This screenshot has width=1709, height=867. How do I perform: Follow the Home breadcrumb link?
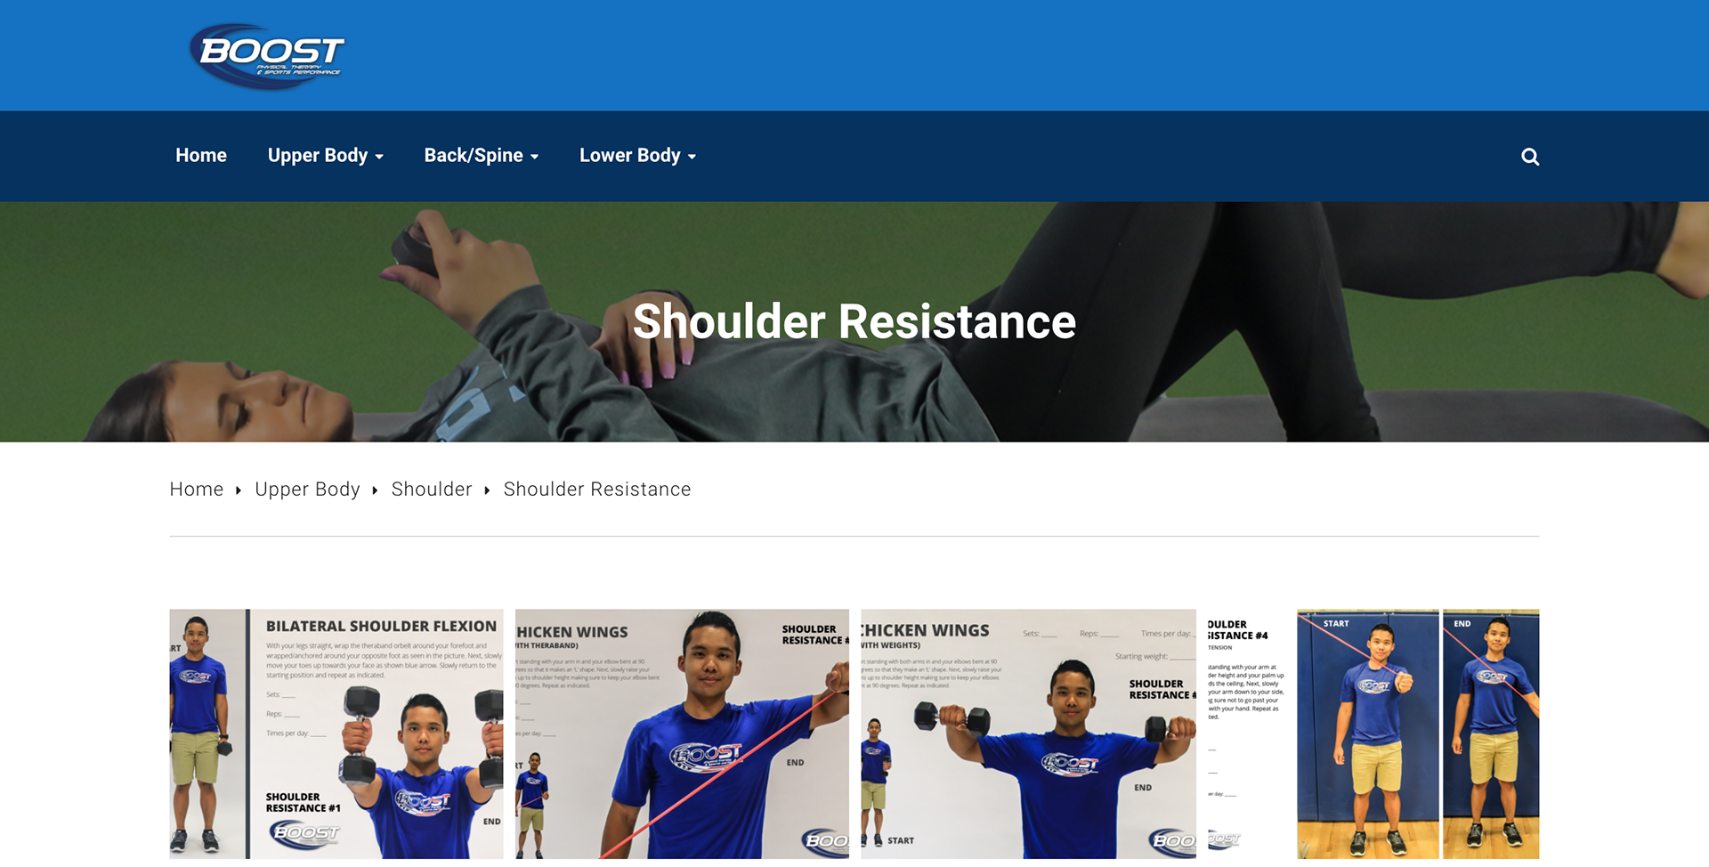pyautogui.click(x=197, y=490)
